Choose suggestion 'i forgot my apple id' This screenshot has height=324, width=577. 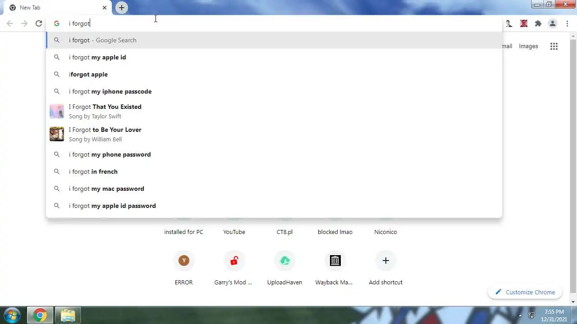pyautogui.click(x=274, y=57)
